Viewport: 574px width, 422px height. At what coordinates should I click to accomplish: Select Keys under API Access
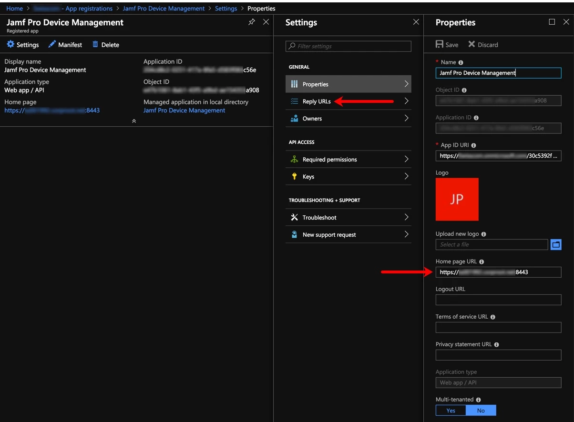(x=348, y=177)
